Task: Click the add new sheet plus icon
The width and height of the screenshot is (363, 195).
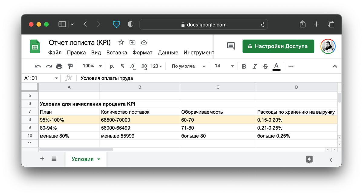Action: [42, 158]
